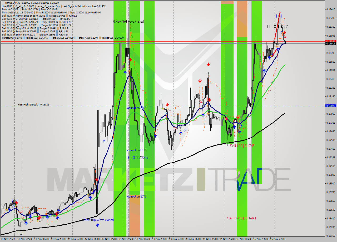Click the '15 Nov 22:00' time axis label
The height and width of the screenshot is (242, 337).
(x=278, y=239)
